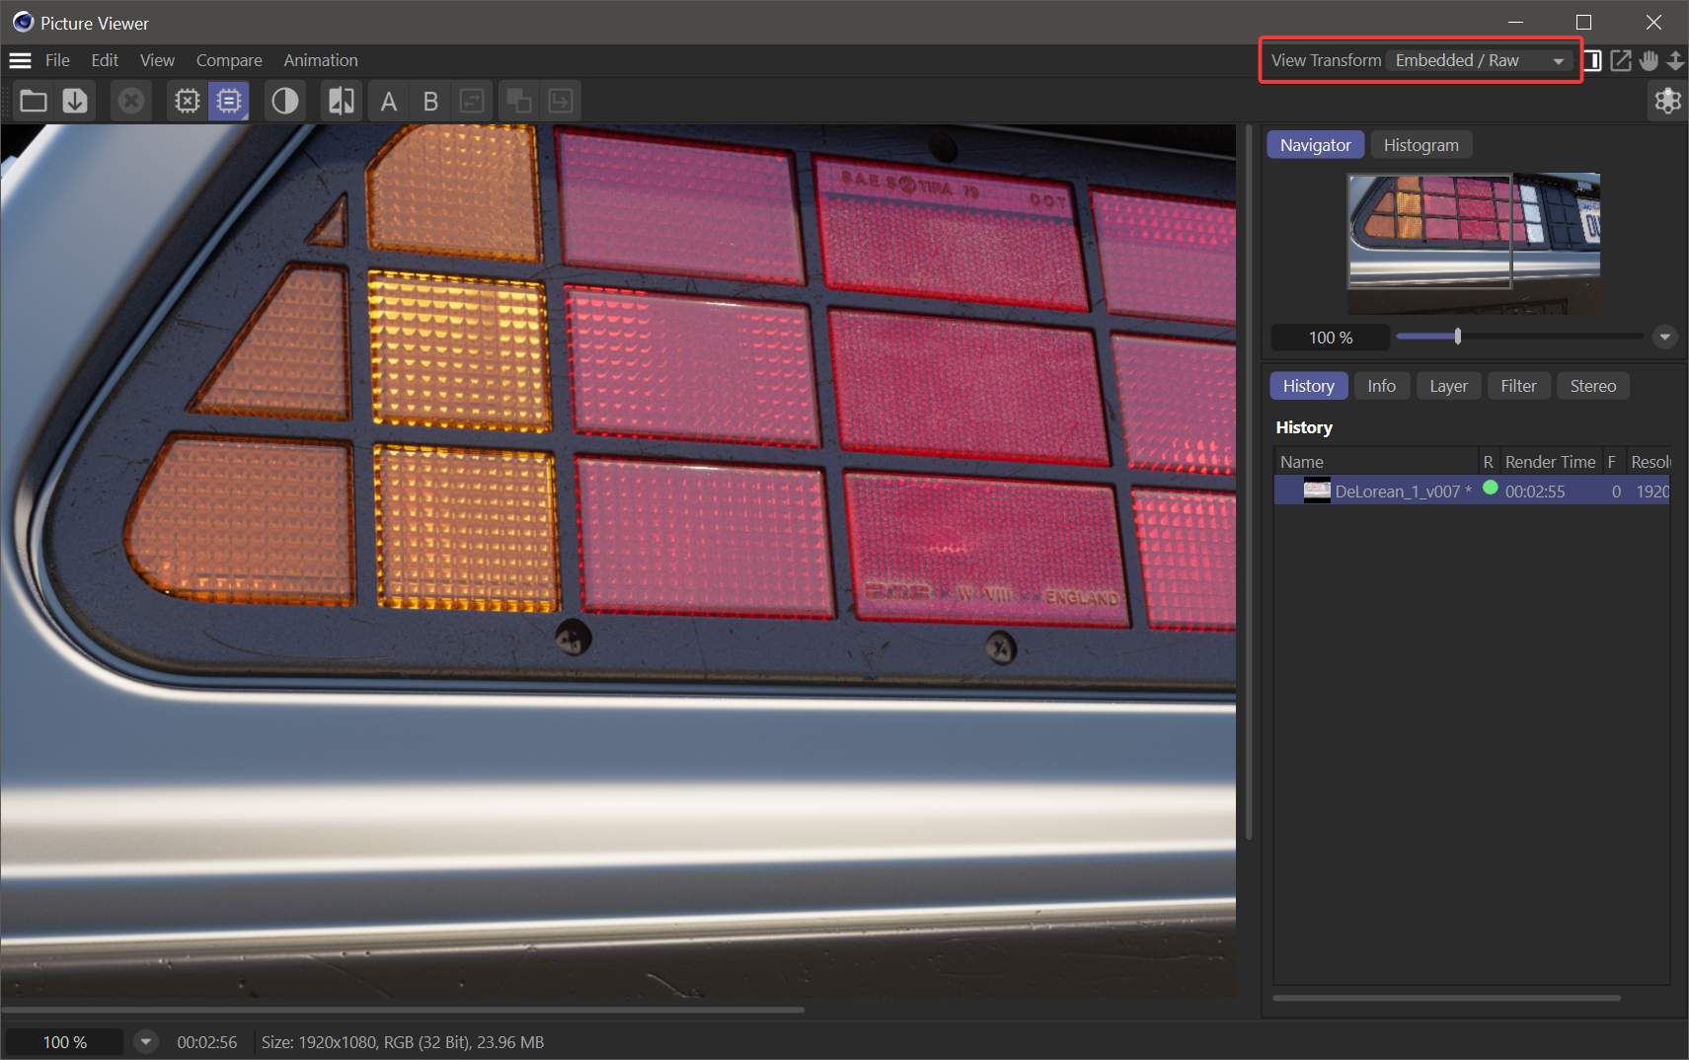Click the contrast adjustment icon
The width and height of the screenshot is (1689, 1060).
[x=284, y=100]
